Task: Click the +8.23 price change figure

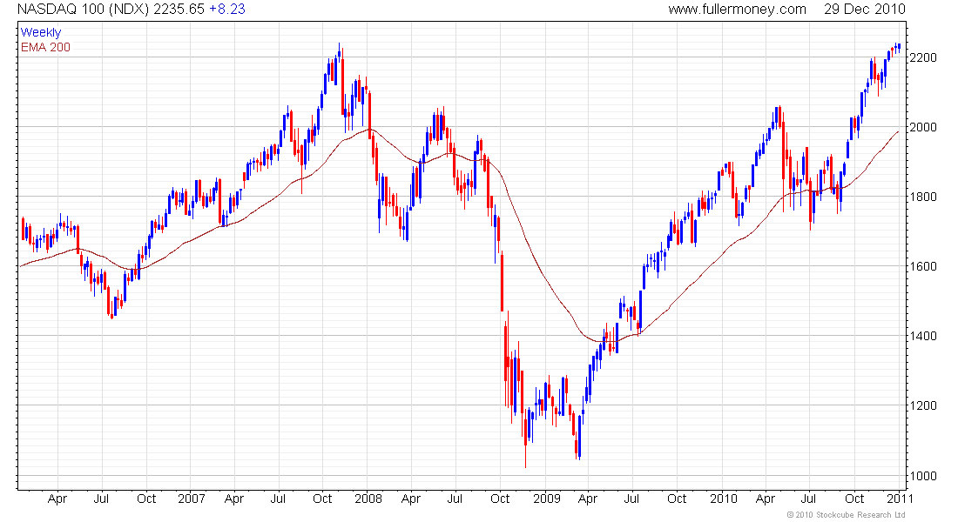Action: [226, 10]
